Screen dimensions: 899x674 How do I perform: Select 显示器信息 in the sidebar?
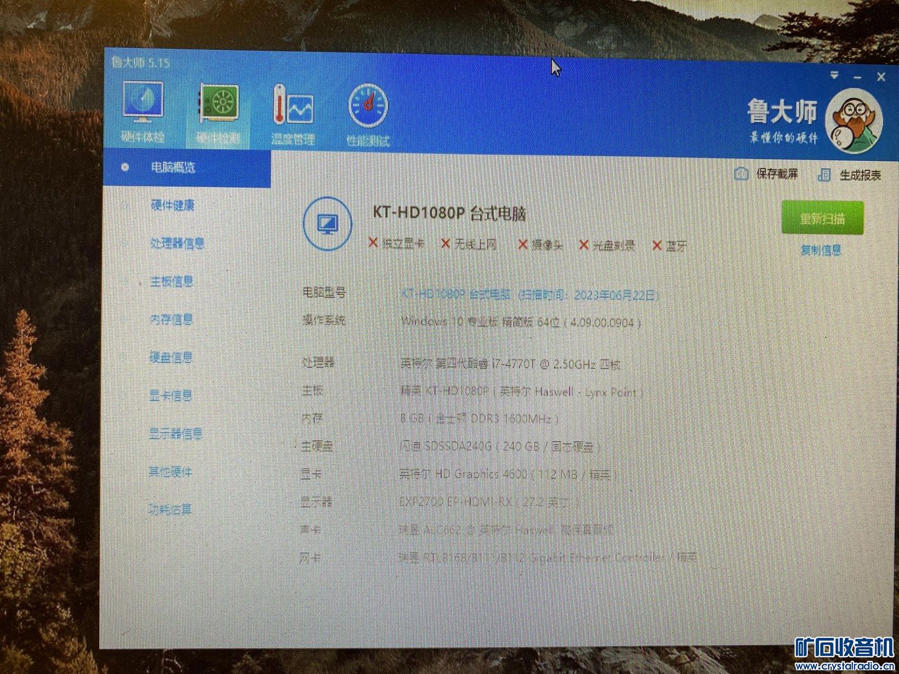175,434
